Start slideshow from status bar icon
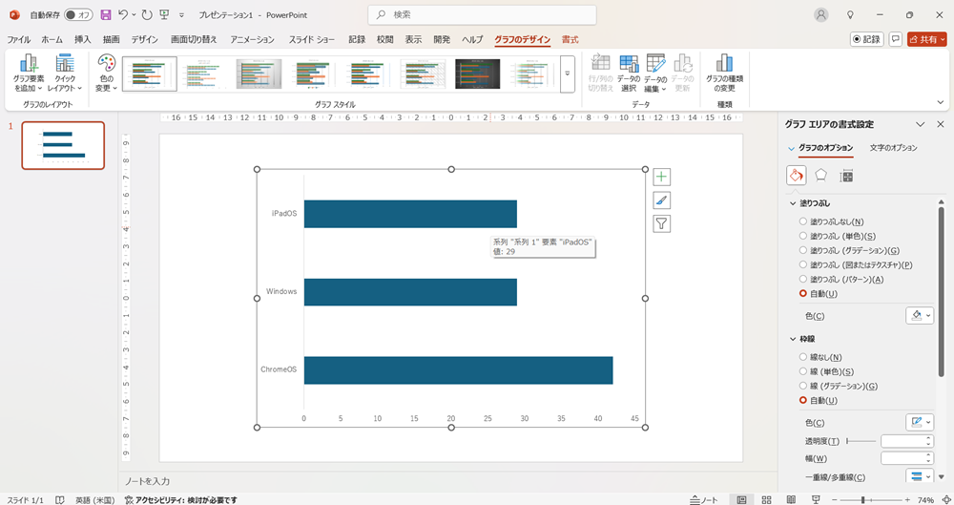 816,499
